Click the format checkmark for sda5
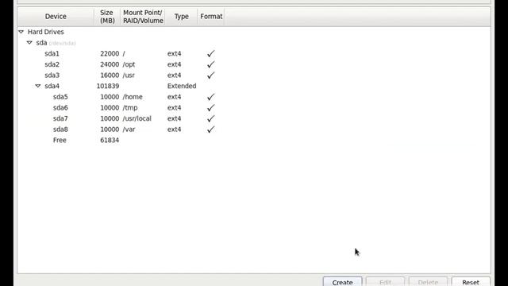 tap(211, 97)
